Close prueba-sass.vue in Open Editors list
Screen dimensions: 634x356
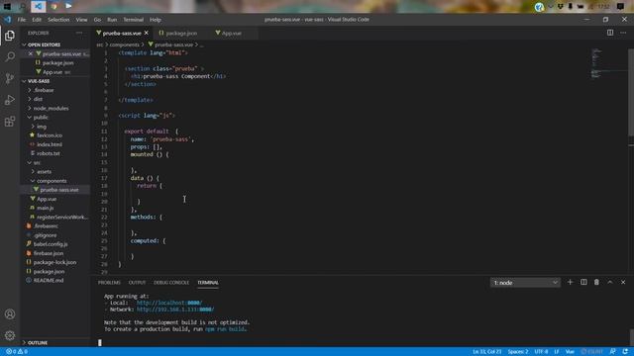pos(31,53)
